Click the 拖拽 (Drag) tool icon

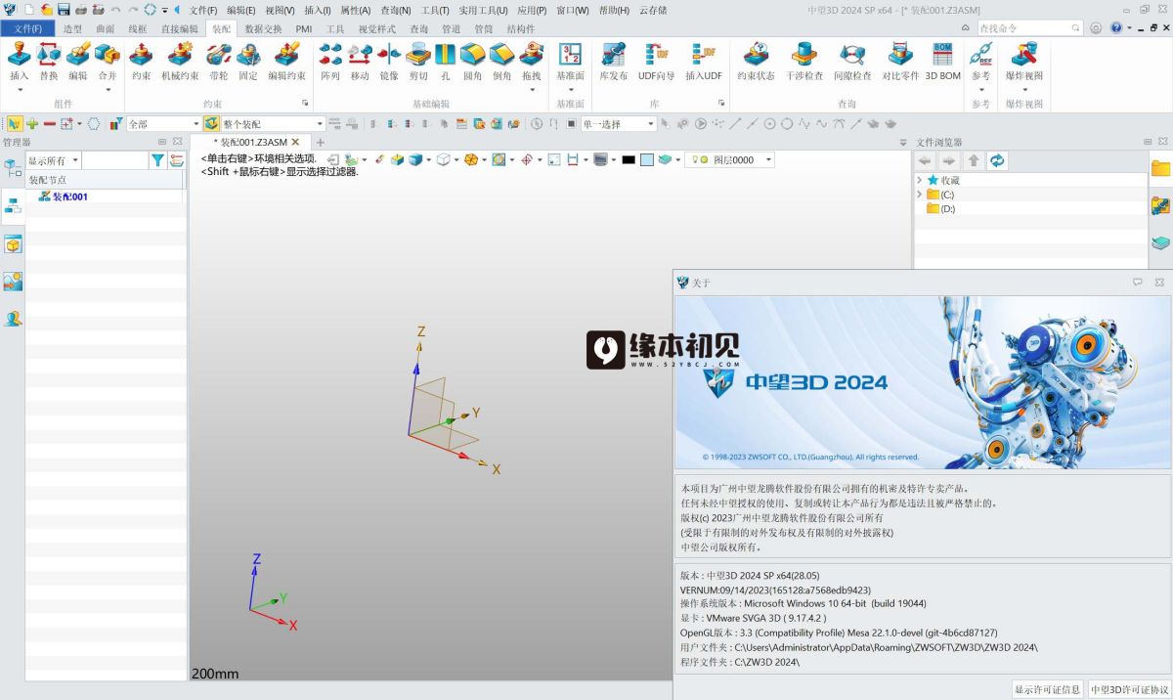pos(532,54)
